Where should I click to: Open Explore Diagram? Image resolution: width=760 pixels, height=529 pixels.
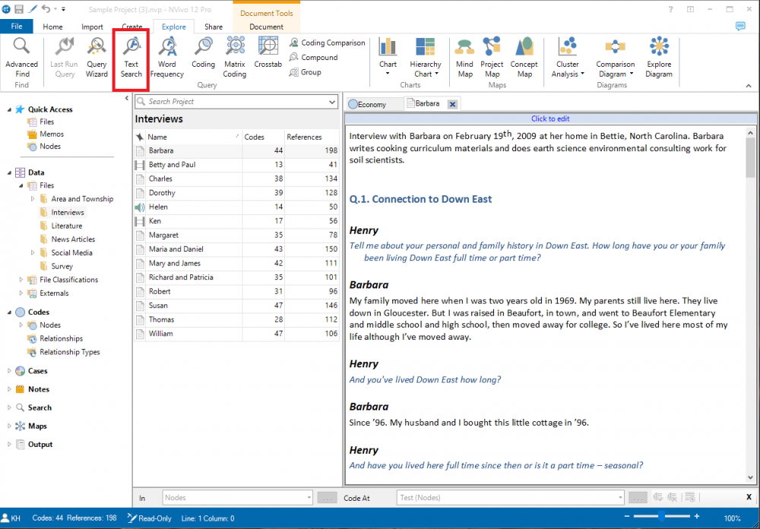point(659,59)
